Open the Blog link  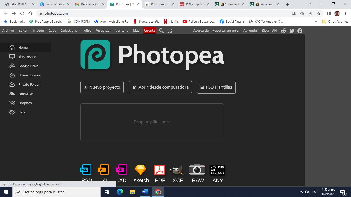(x=265, y=30)
